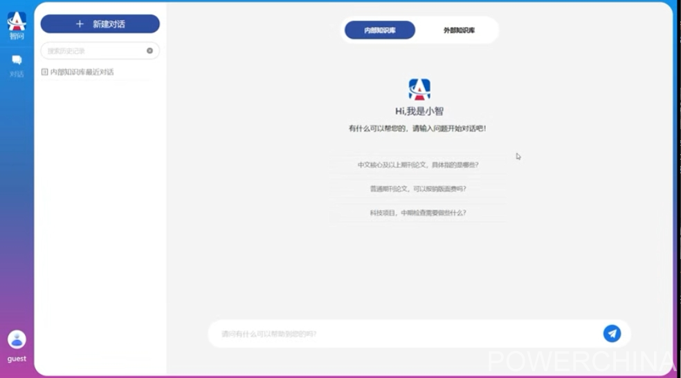Click the 智问 app logo in sidebar
This screenshot has height=378, width=681.
pos(17,21)
